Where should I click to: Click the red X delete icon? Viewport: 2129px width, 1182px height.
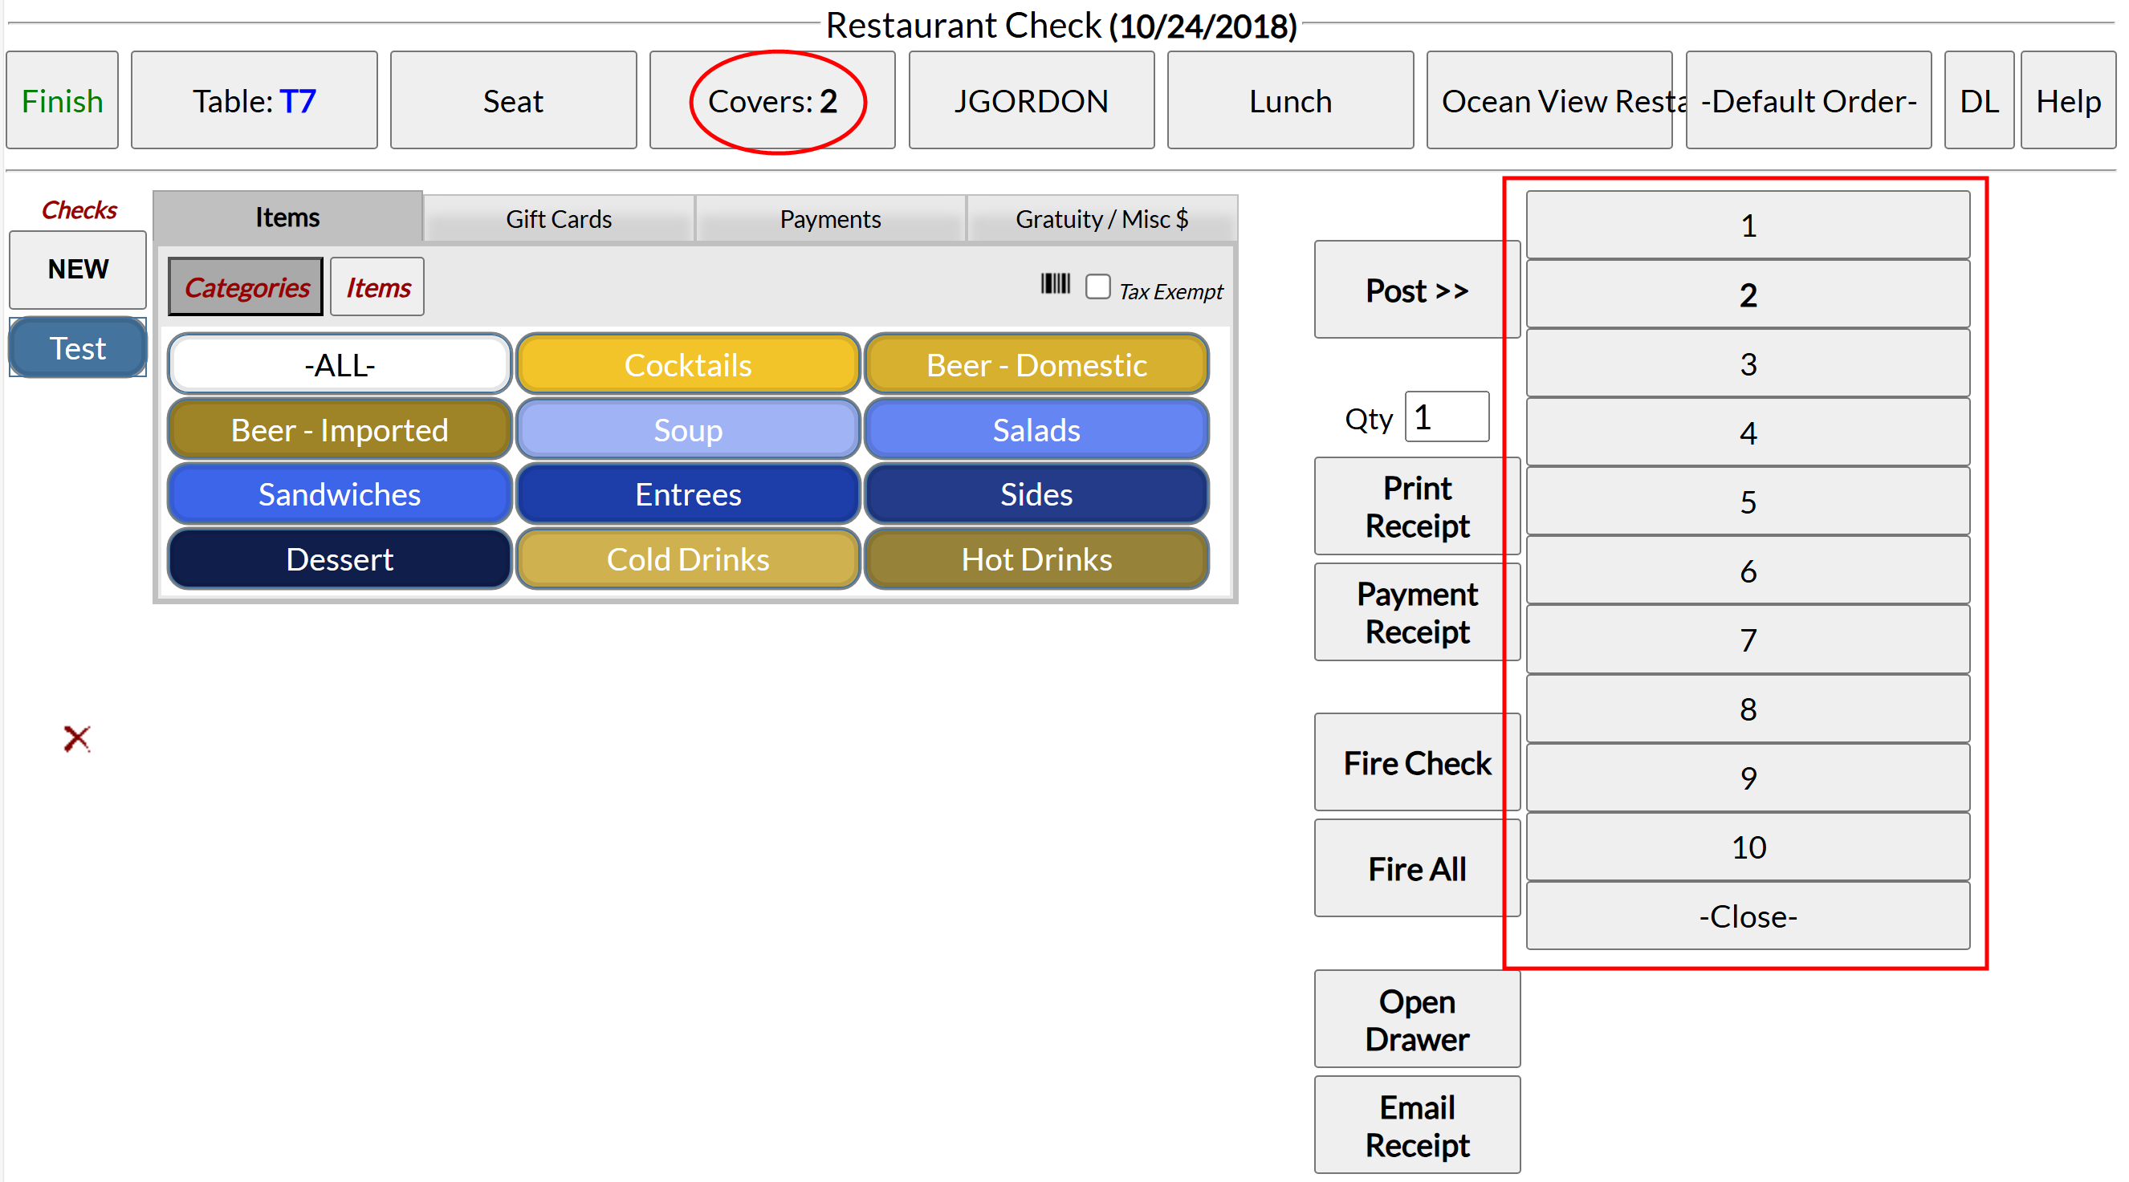[77, 738]
